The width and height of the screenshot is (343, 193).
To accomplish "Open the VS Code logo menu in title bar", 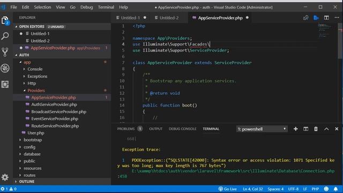I will coord(3,7).
